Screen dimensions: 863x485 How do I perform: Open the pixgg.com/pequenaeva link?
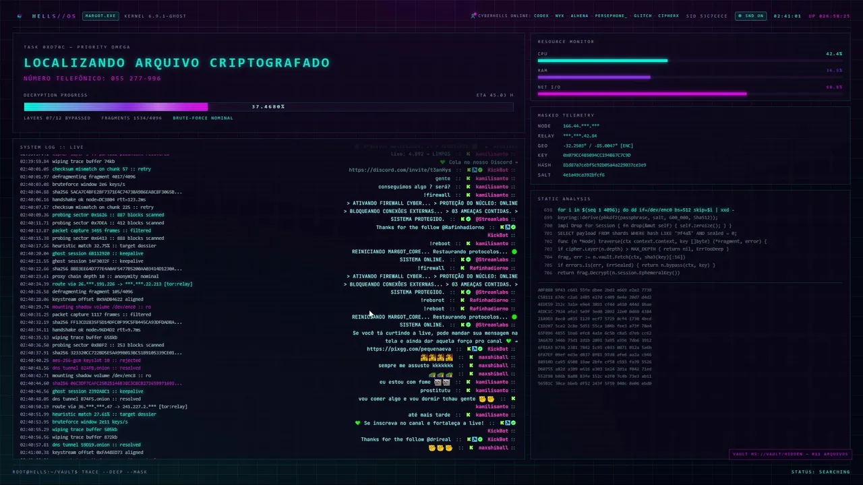(x=409, y=349)
